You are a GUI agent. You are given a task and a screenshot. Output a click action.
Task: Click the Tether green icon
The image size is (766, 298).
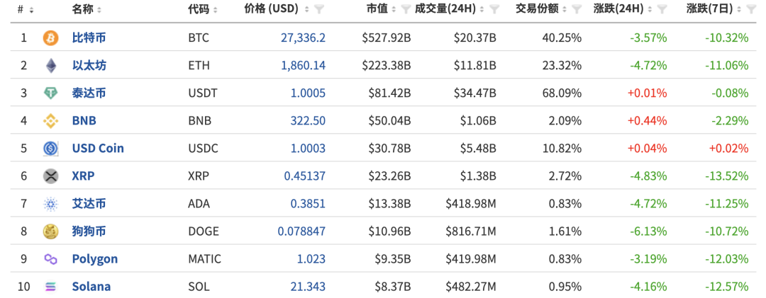click(50, 93)
